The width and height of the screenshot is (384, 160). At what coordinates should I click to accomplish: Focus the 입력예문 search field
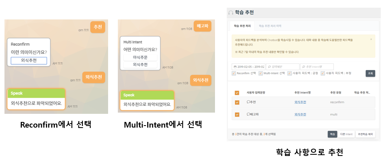[282, 67]
